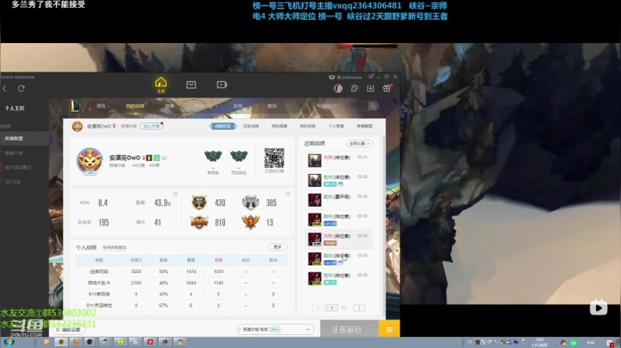
Task: Click the MVP badge showing 430
Action: 199,202
